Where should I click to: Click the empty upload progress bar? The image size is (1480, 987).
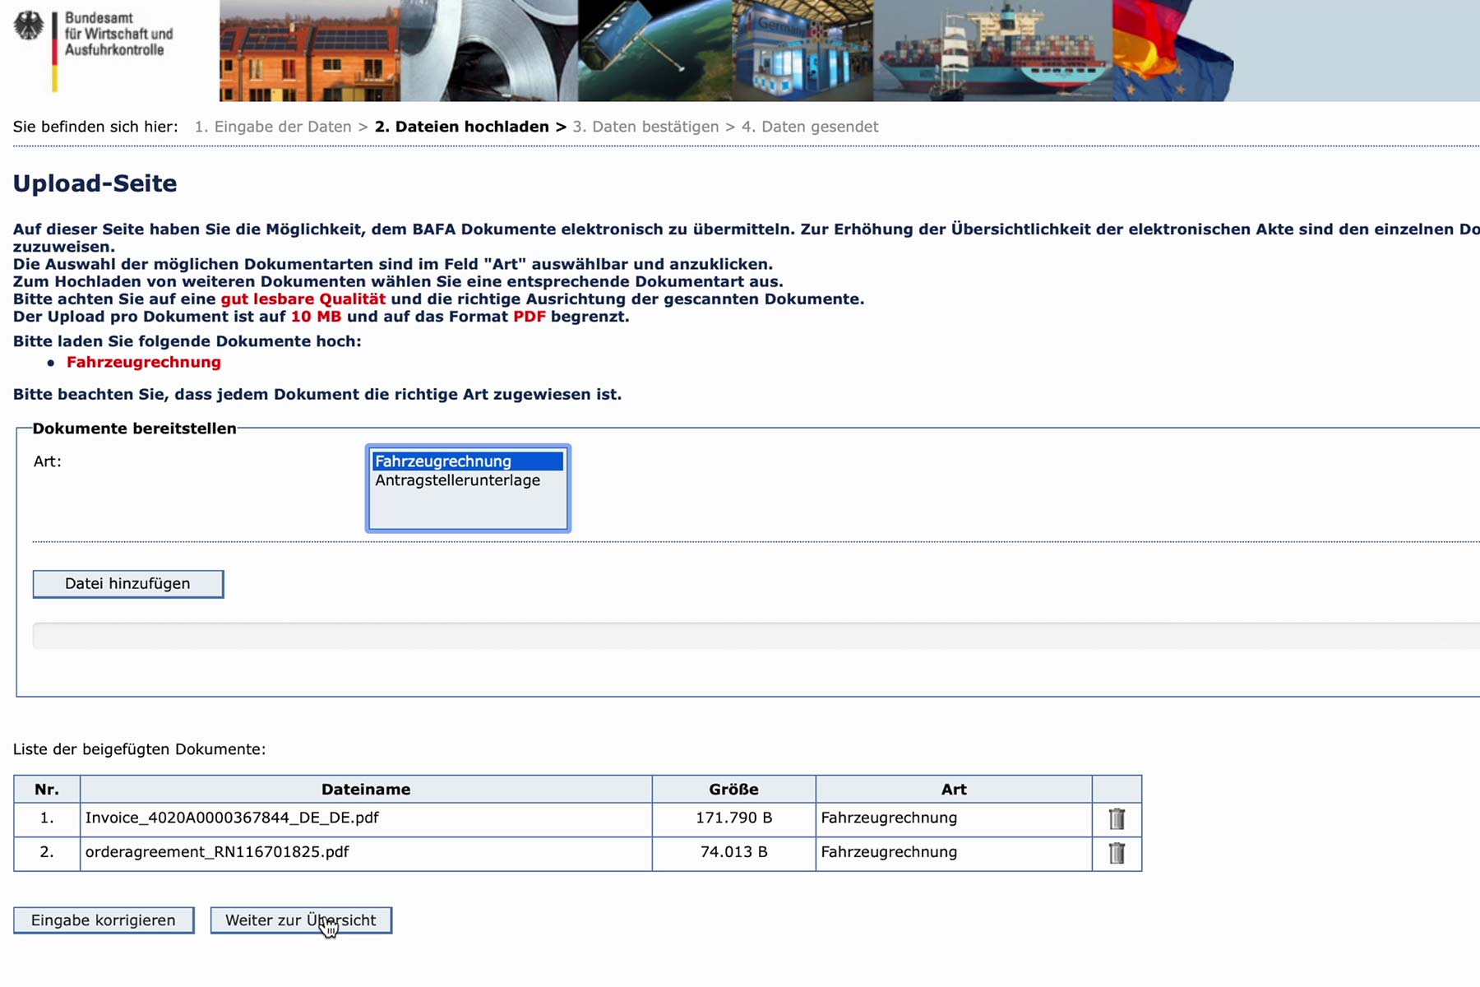pos(740,636)
